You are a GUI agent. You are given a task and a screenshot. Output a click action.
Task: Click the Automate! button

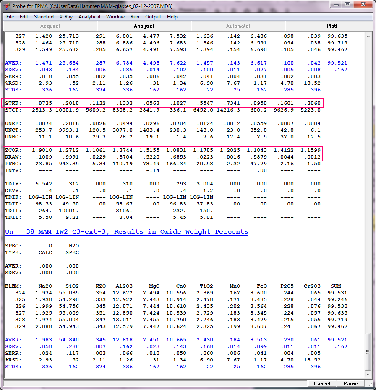[238, 26]
